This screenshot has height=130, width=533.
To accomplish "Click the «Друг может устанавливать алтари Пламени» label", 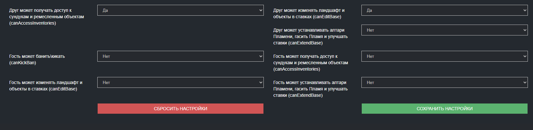I will click(x=310, y=36).
